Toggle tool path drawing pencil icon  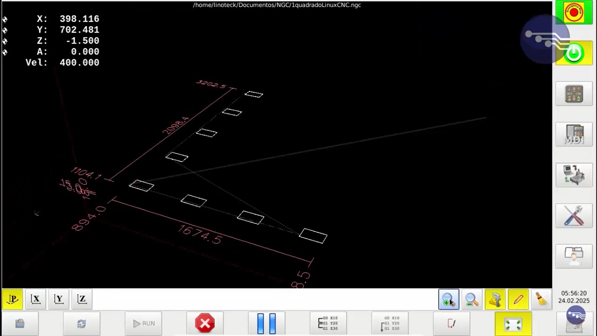(x=518, y=300)
